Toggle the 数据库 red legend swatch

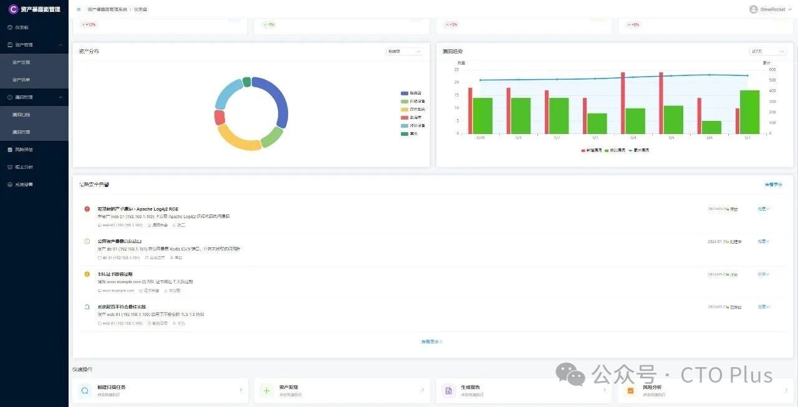click(x=405, y=117)
